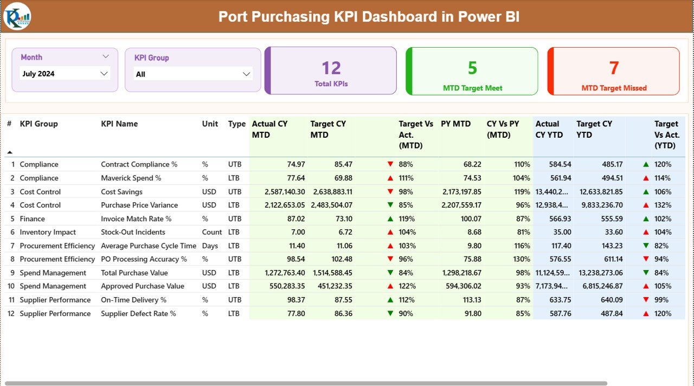Click the chevron on the Month filter header
This screenshot has width=694, height=386.
106,56
